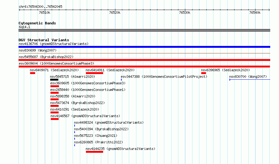Select the red bar under nsv6409071

click(33, 73)
